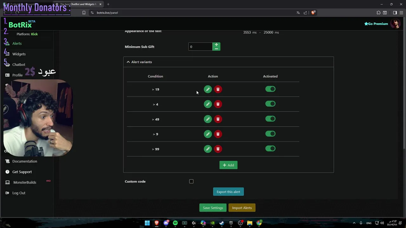The width and height of the screenshot is (406, 228).
Task: Click the Profile card icon in sidebar
Action: (7, 75)
